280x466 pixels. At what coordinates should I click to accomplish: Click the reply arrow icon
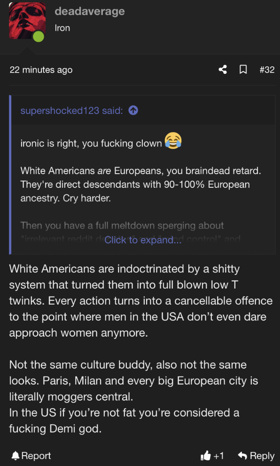point(242,455)
